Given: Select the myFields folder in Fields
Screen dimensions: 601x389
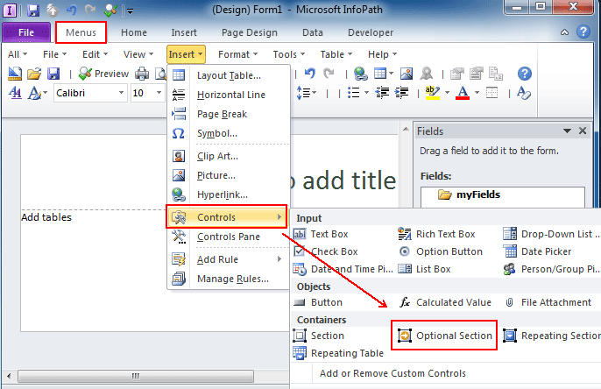Looking at the screenshot, I should (470, 194).
